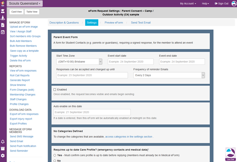Click Sort members into Groups
237x162 pixels.
(x=25, y=36)
